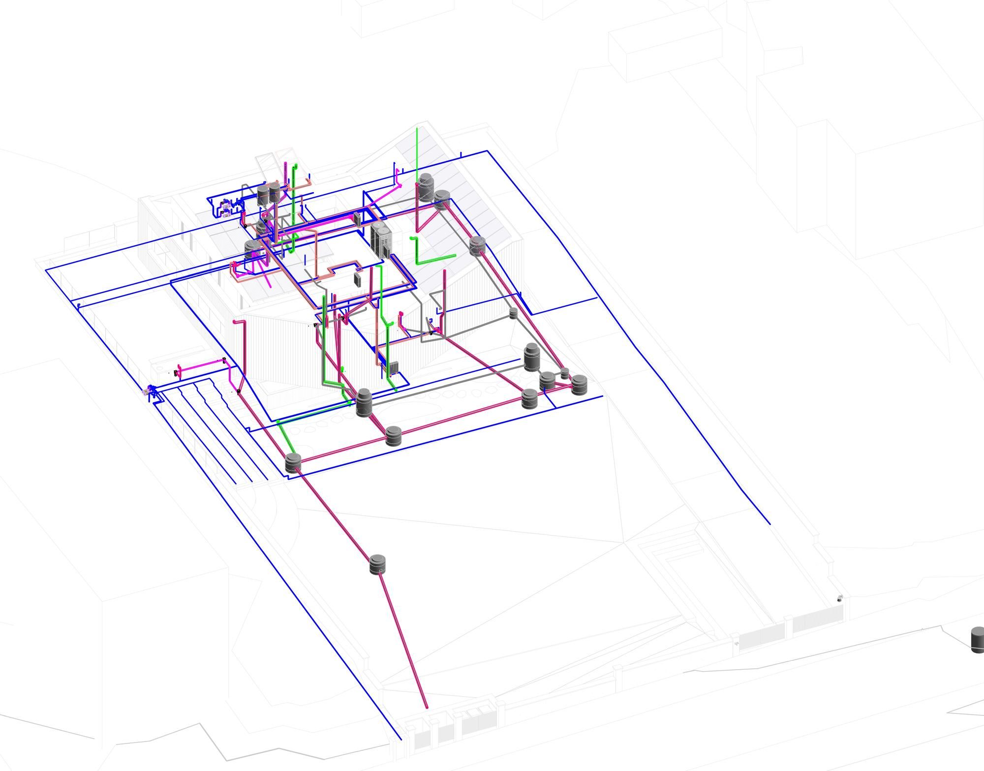Click the small lavender fixture at the left blue pipe corner
The image size is (984, 771).
(146, 392)
